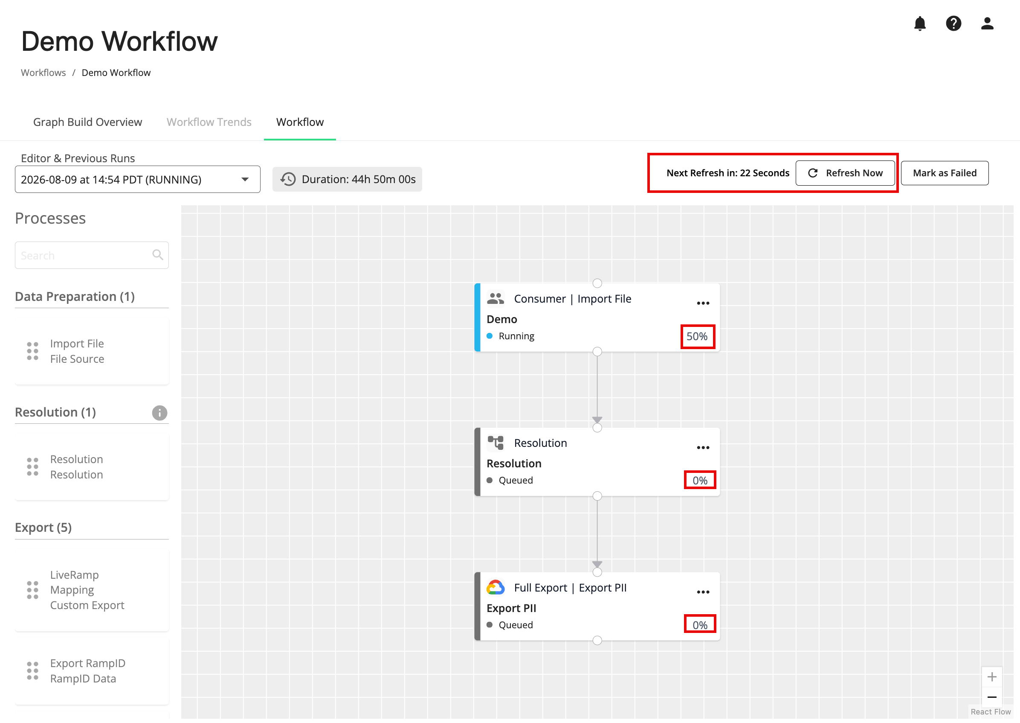Click the search magnifier icon in Processes
1020x723 pixels.
point(157,255)
